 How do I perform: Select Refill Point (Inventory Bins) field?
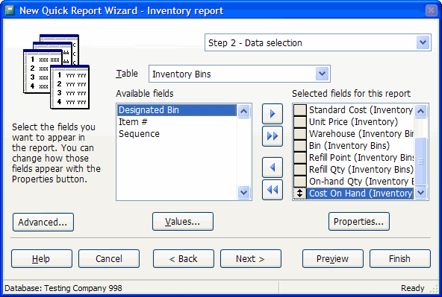pyautogui.click(x=361, y=158)
